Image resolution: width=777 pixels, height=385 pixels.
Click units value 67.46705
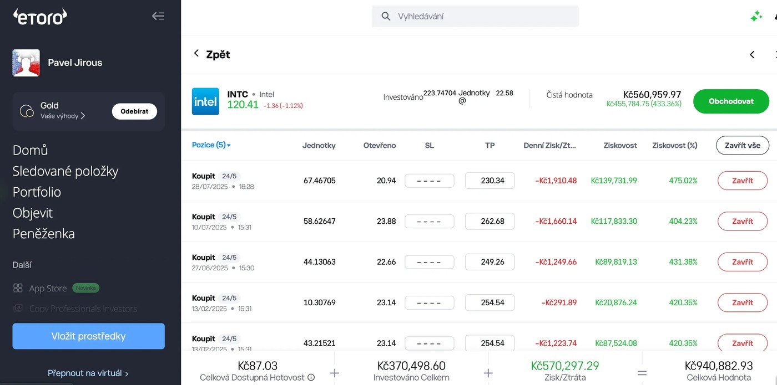[x=320, y=181]
